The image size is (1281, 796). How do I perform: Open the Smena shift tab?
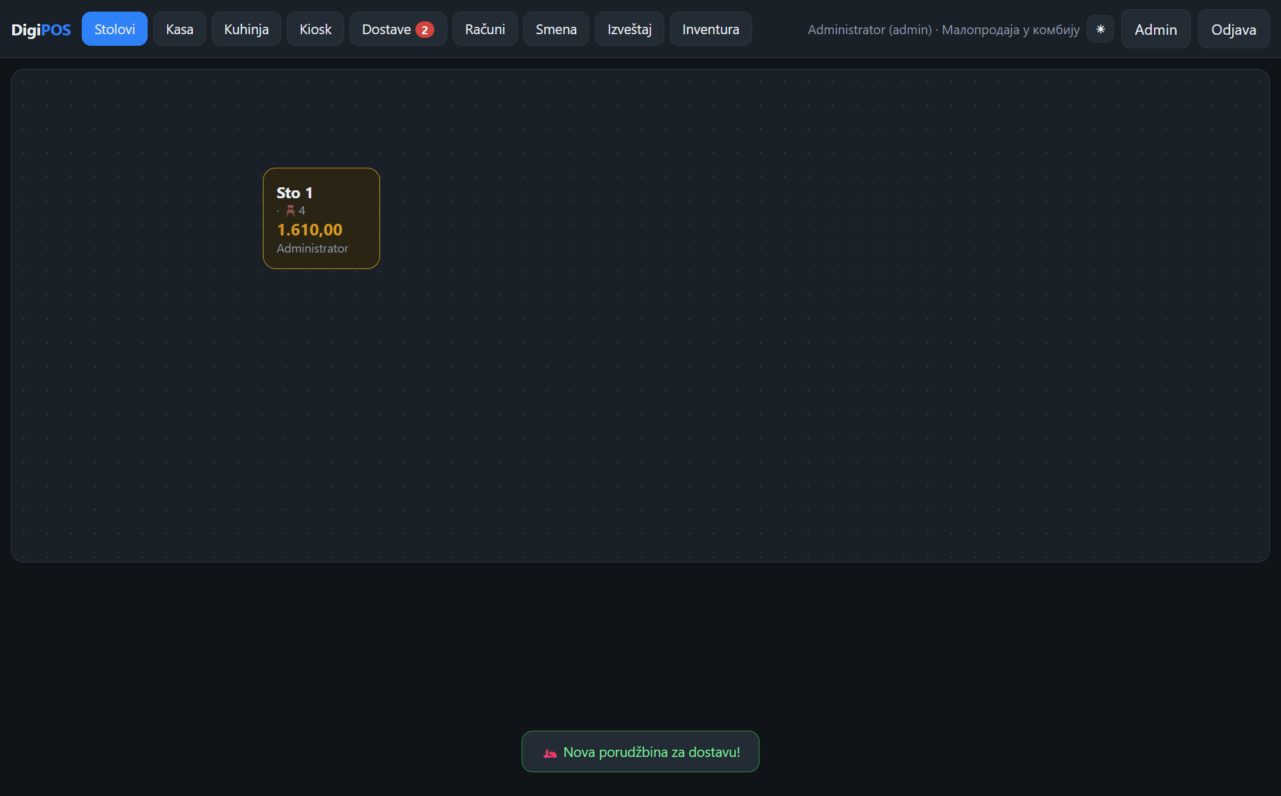point(556,29)
